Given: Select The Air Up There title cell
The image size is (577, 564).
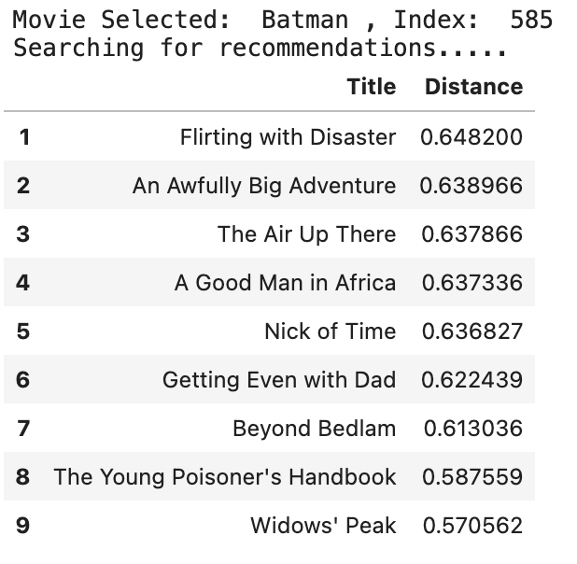Looking at the screenshot, I should pyautogui.click(x=306, y=234).
